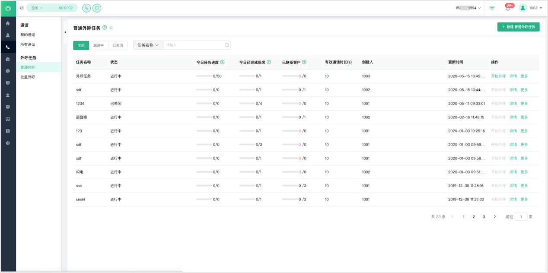Toggle the menu collapse icon in top bar
This screenshot has width=548, height=273.
[x=22, y=8]
